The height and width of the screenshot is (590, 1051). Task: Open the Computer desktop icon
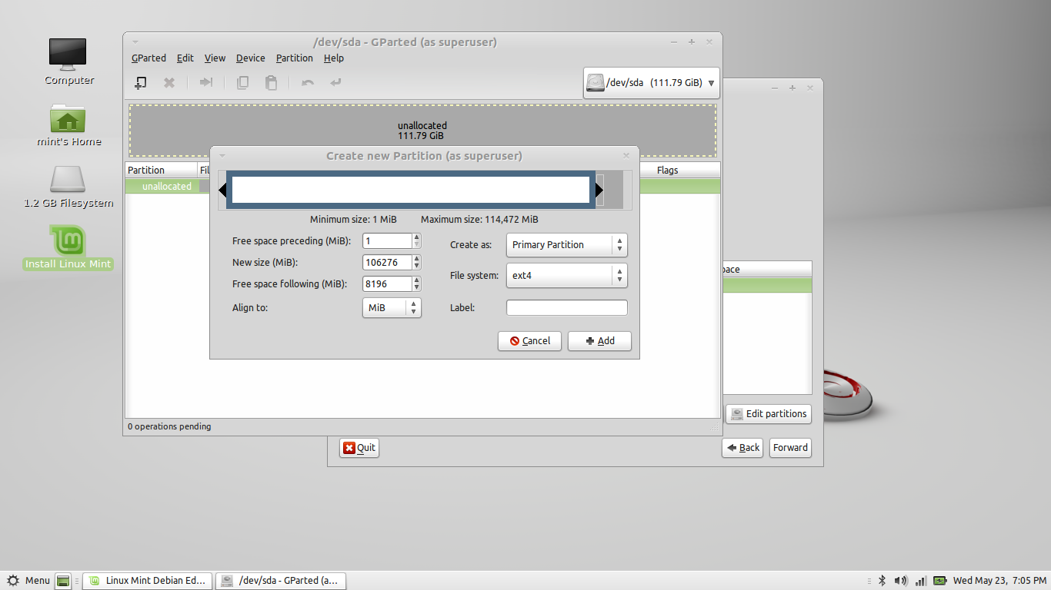pyautogui.click(x=68, y=61)
